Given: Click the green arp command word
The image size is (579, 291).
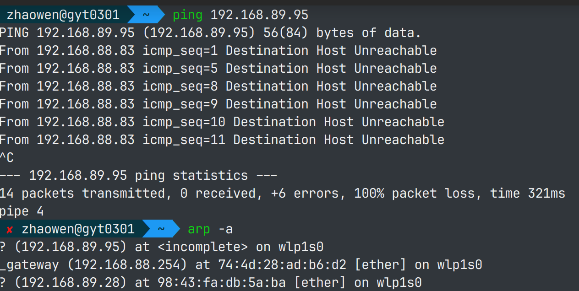Looking at the screenshot, I should pos(199,229).
